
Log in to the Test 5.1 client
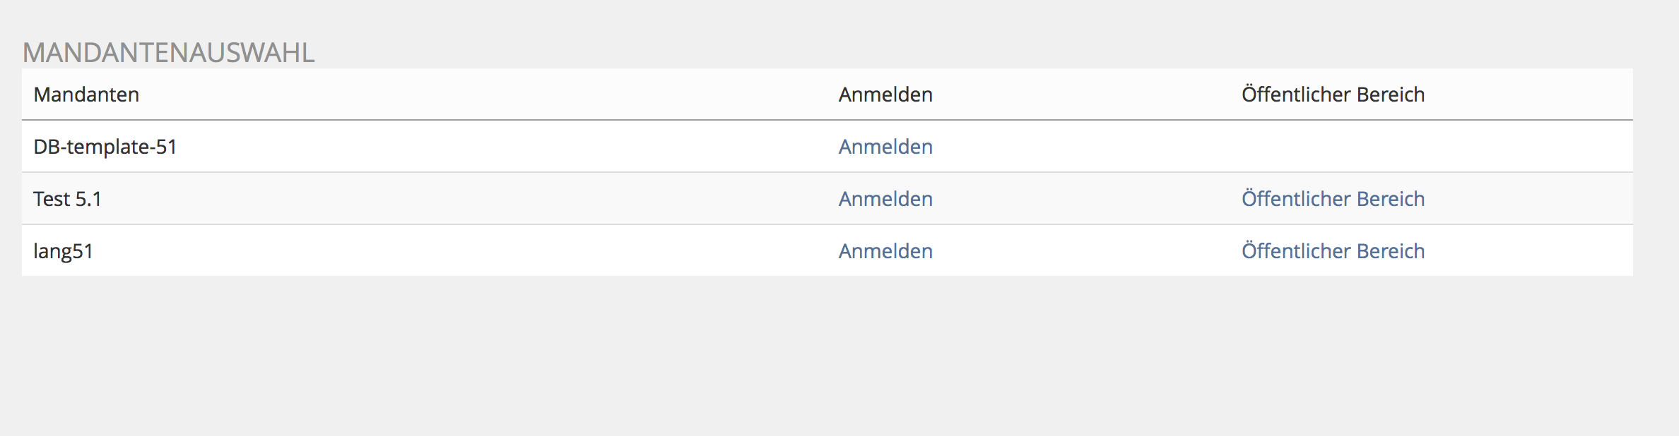pos(885,199)
